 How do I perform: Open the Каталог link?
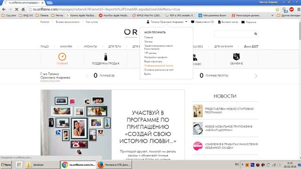45,22
